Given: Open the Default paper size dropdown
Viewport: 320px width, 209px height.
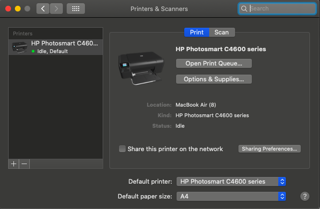Looking at the screenshot, I should (231, 196).
